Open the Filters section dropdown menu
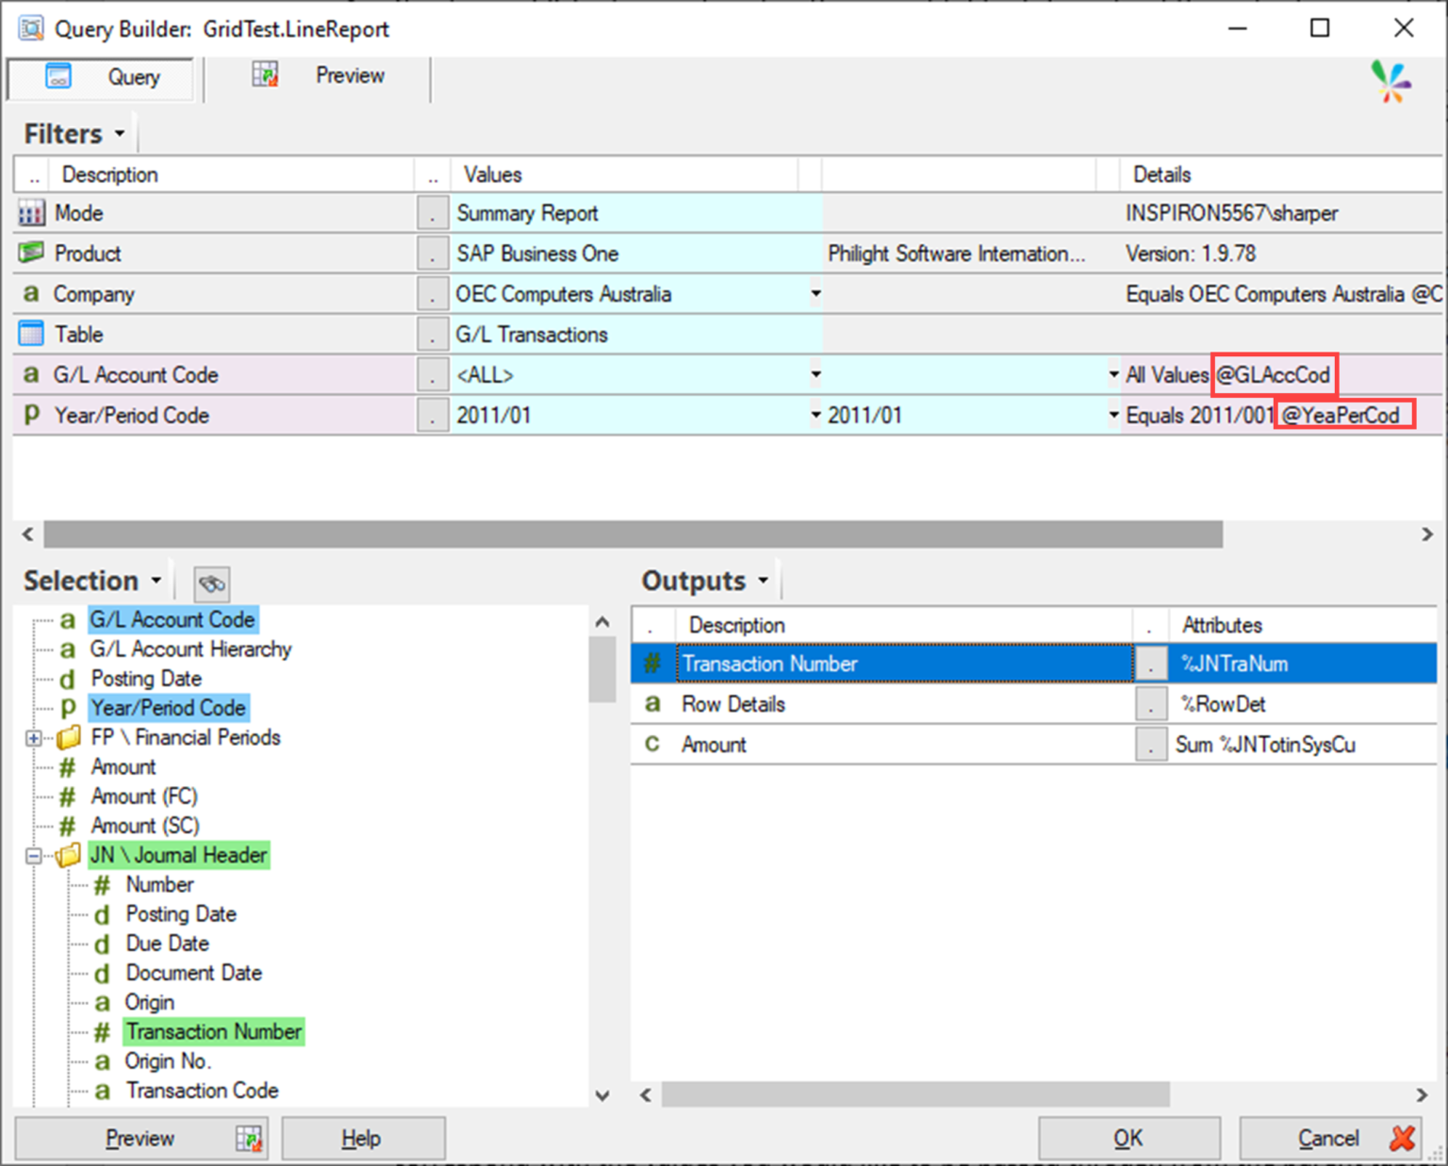This screenshot has width=1448, height=1166. click(x=120, y=134)
